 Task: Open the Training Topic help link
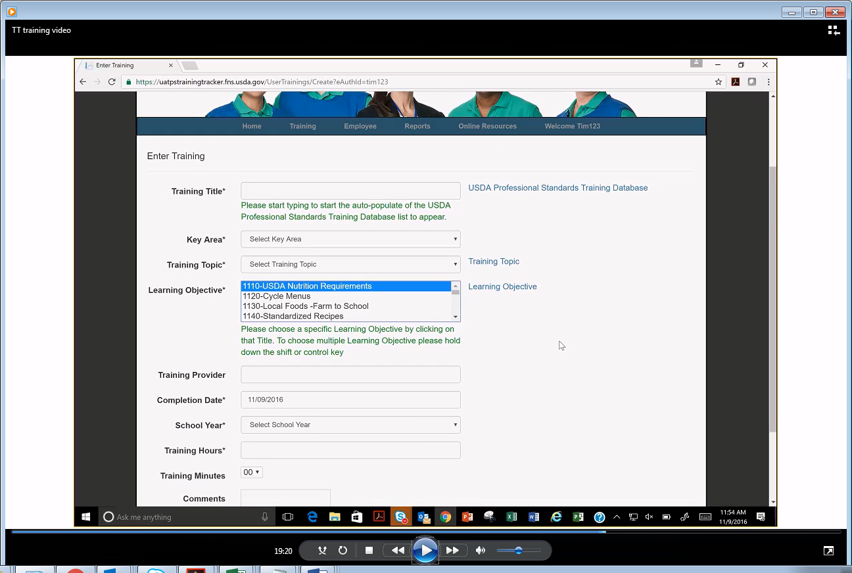494,262
